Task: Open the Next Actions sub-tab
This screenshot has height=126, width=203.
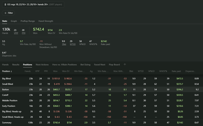Action: click(42, 65)
